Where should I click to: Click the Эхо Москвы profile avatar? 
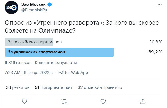pos(11,8)
